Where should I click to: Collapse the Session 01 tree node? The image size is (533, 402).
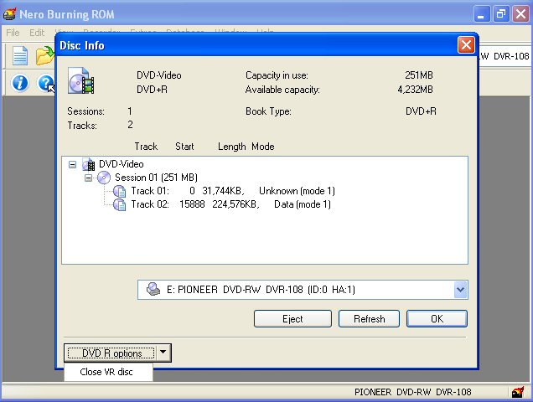click(x=88, y=178)
